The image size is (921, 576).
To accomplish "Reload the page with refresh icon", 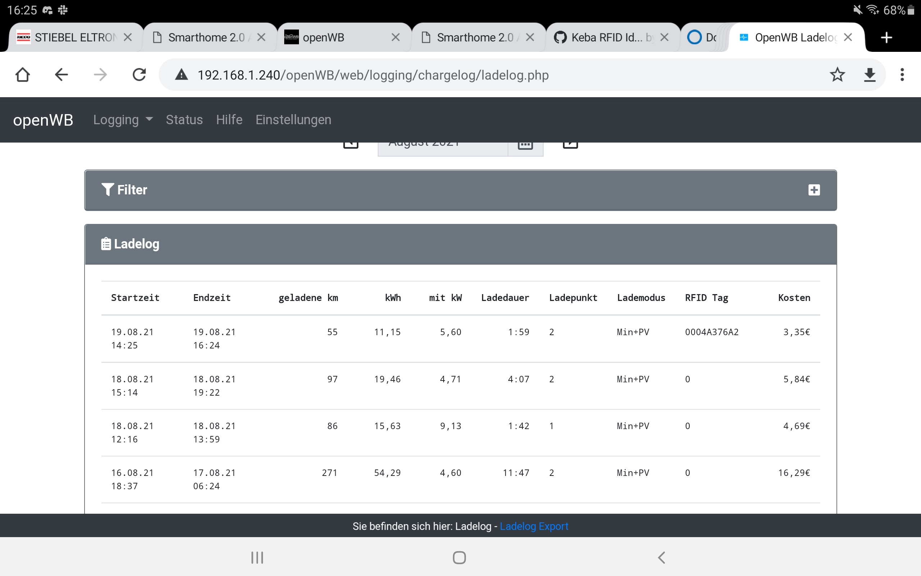I will [139, 75].
